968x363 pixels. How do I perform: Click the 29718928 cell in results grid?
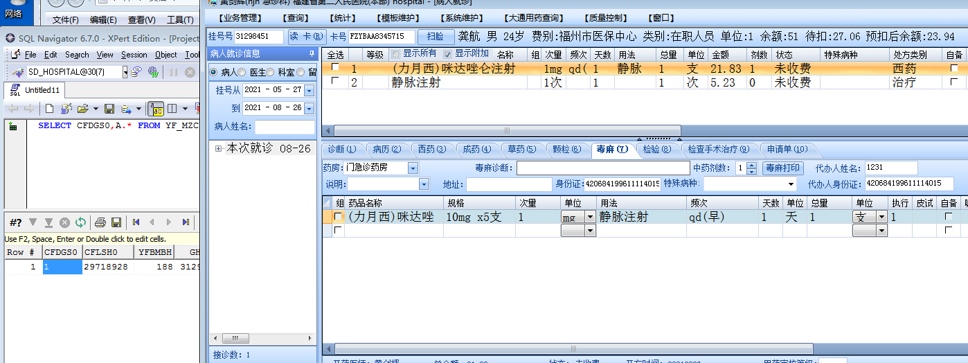pyautogui.click(x=107, y=267)
